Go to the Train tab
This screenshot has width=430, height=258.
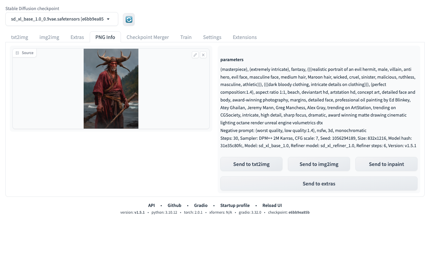(186, 37)
